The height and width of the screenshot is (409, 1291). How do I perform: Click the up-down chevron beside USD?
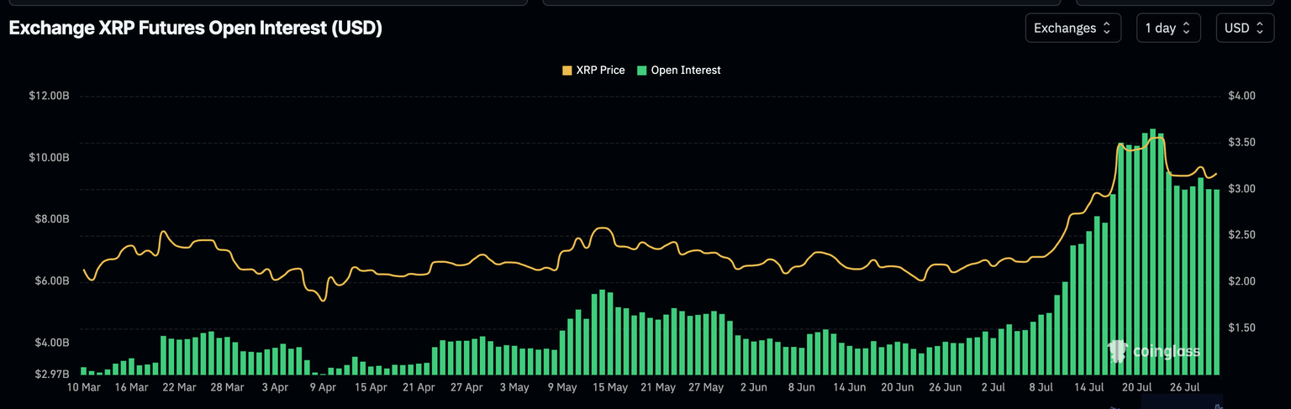point(1260,28)
